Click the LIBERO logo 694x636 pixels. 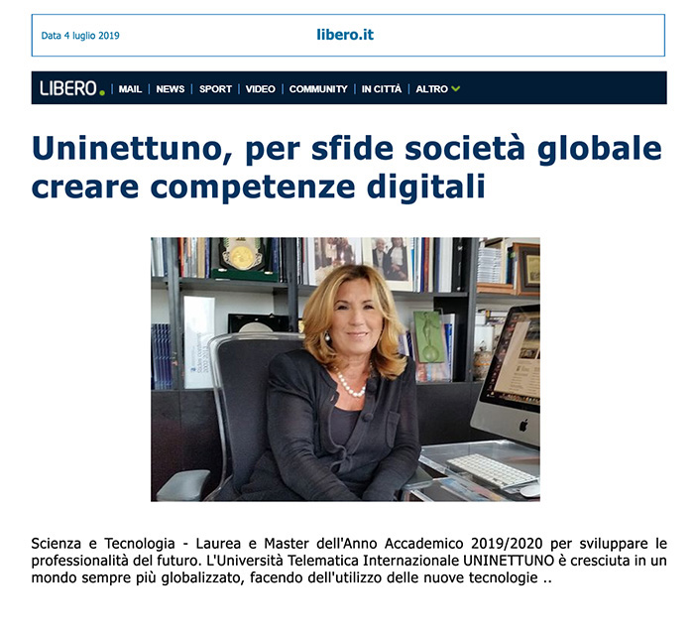[72, 88]
